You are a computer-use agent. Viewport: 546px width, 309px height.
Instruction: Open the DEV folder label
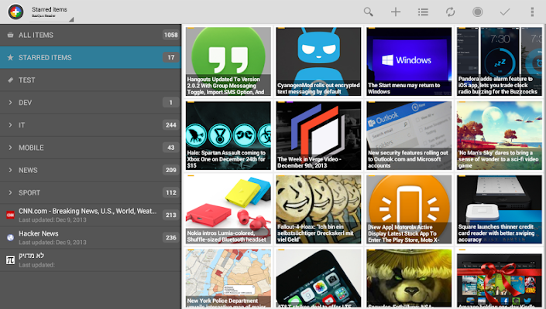[25, 103]
